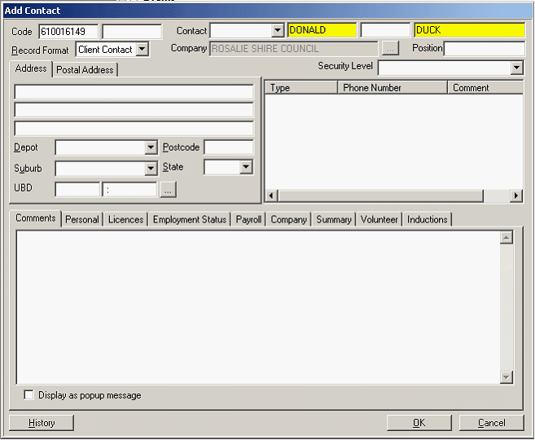Open the Suburb dropdown
535x440 pixels.
coord(151,169)
